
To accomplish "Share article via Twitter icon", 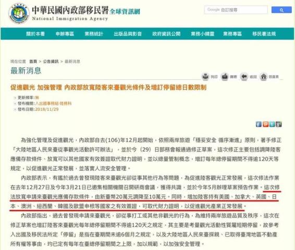I will [272, 124].
